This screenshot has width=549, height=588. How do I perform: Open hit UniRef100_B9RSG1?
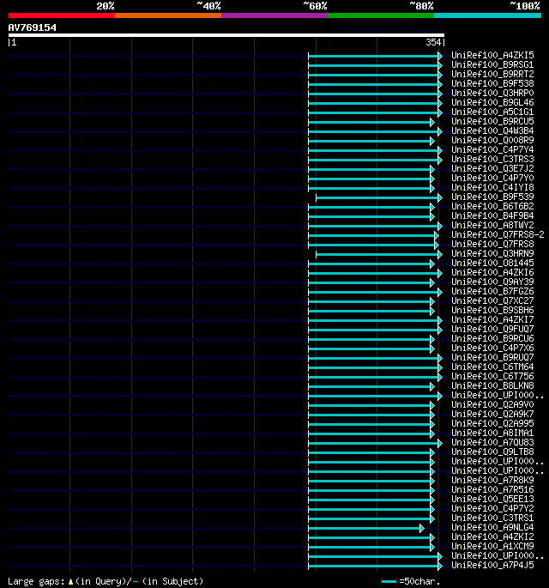[492, 64]
